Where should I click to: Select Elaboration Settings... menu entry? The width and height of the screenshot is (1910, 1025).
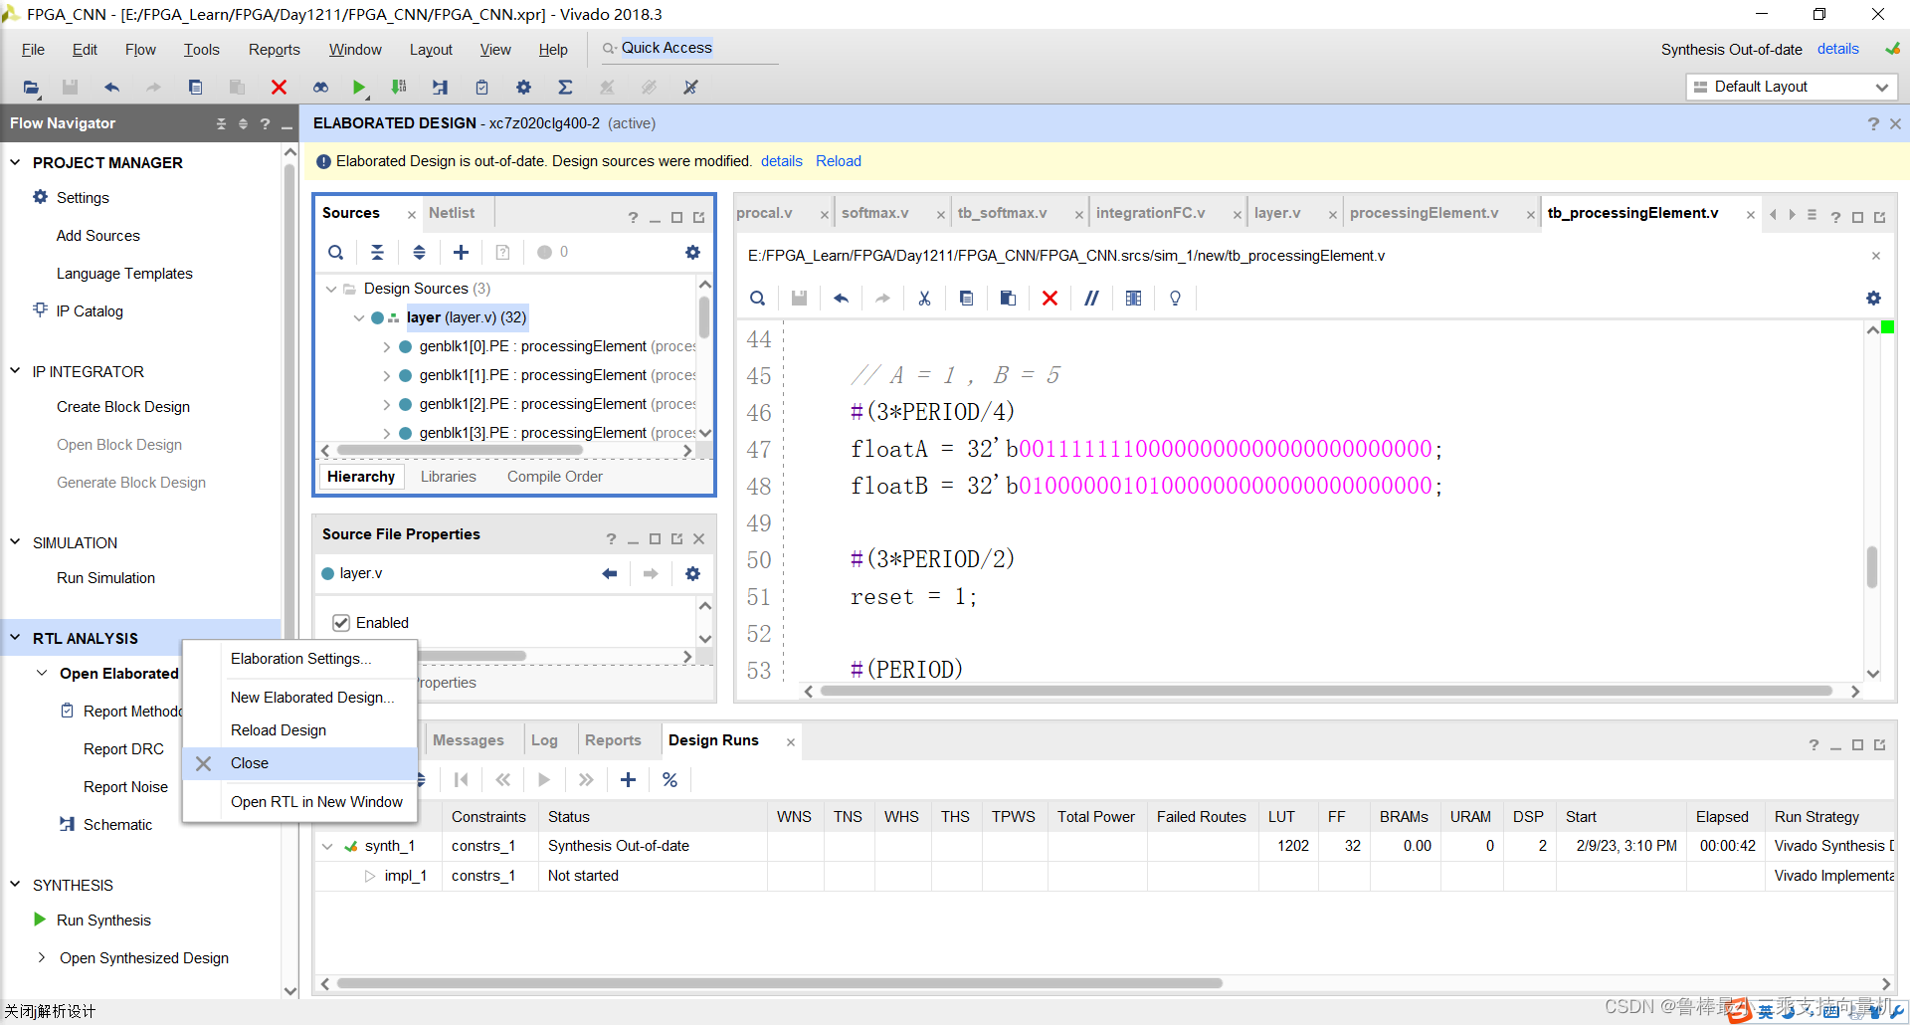click(x=300, y=659)
